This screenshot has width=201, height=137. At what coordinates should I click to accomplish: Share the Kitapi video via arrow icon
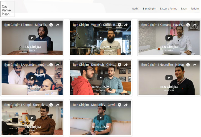57,105
